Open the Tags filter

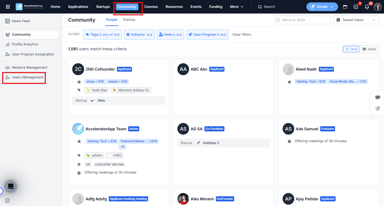click(x=102, y=35)
